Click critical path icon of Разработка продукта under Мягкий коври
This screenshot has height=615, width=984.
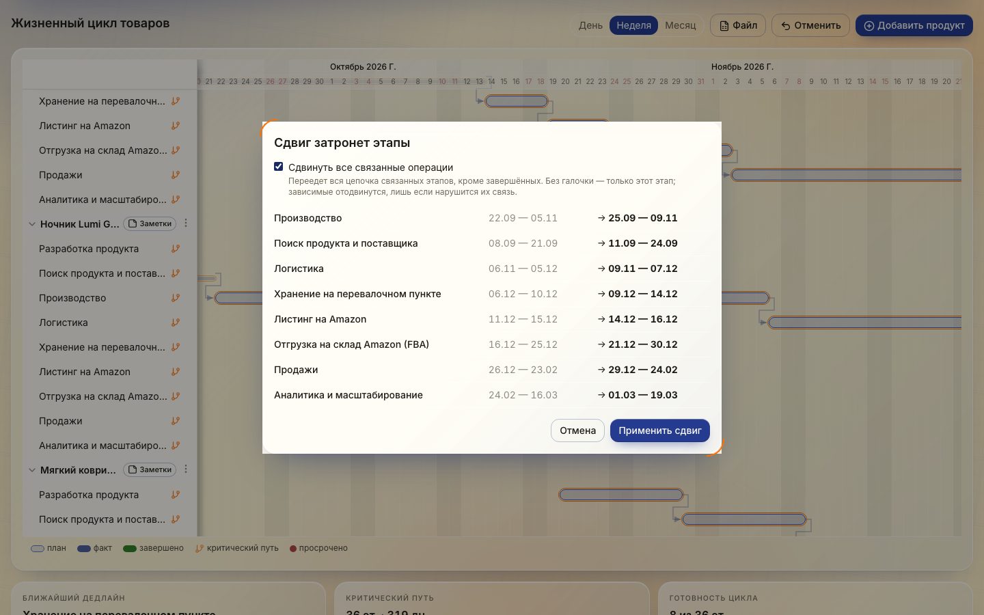176,495
